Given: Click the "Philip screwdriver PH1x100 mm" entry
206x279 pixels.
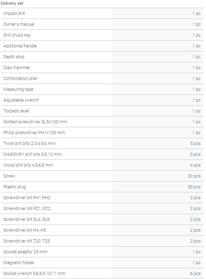Looking at the screenshot, I should 34,133.
